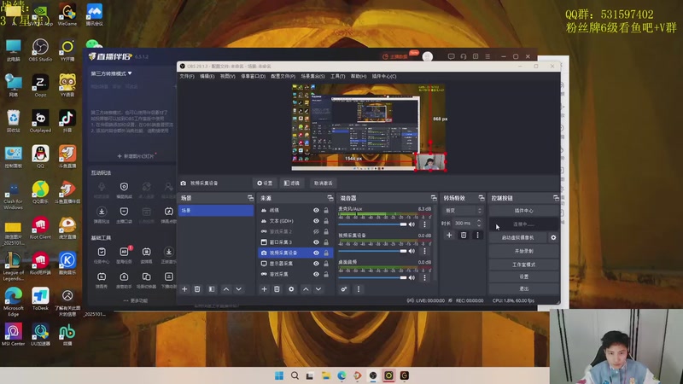
Task: Remove selected source with trash icon
Action: pyautogui.click(x=277, y=289)
